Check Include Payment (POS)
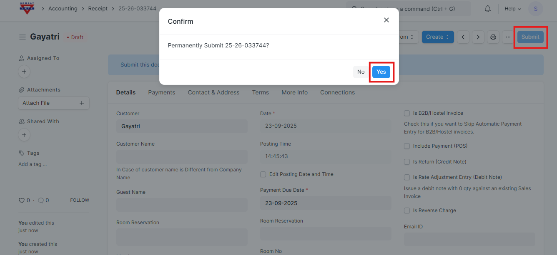The height and width of the screenshot is (255, 557). tap(407, 146)
